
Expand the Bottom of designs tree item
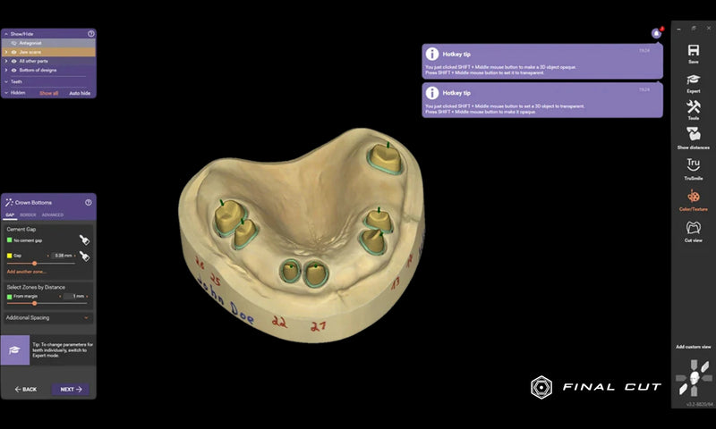coord(5,70)
